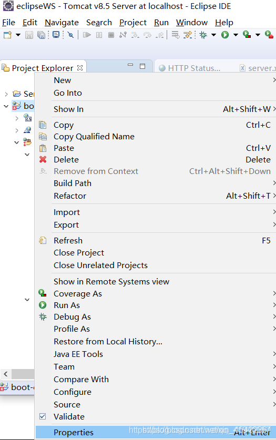This screenshot has width=276, height=440.
Task: Click the Save All toolbar icon
Action: [41, 35]
